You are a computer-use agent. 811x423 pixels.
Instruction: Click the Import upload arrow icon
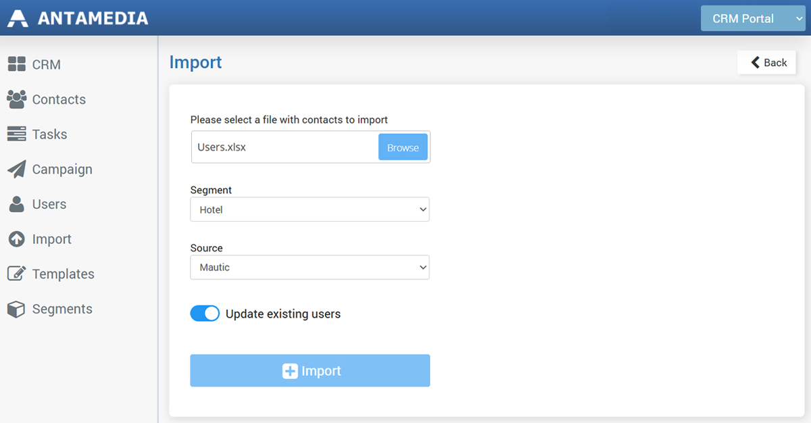click(16, 239)
